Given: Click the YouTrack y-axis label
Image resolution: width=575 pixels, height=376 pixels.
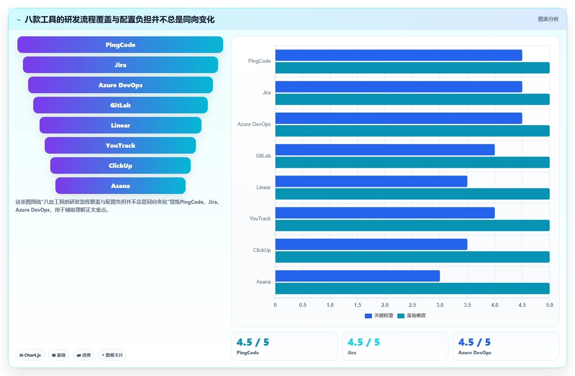Looking at the screenshot, I should tap(260, 219).
